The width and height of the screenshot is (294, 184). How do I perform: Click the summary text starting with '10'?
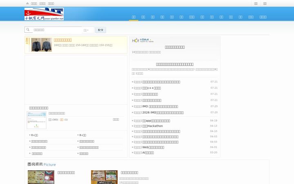[x=146, y=52]
